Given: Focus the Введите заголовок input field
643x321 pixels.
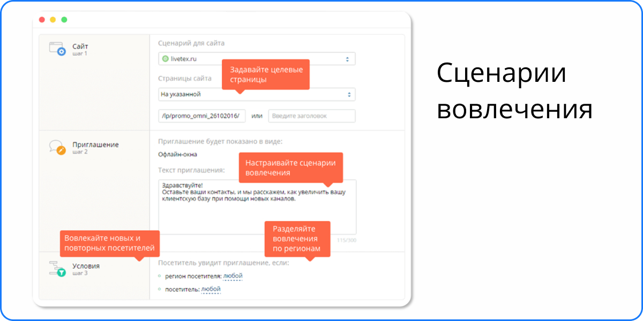Looking at the screenshot, I should [x=311, y=116].
